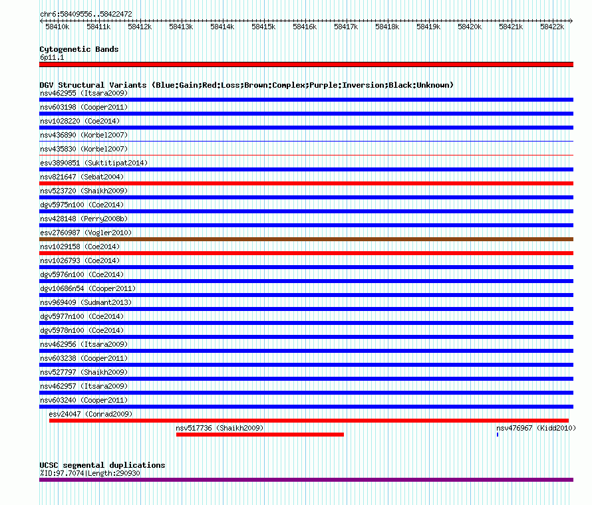
Task: Click UCSC segmental duplications track title
Action: pyautogui.click(x=102, y=465)
